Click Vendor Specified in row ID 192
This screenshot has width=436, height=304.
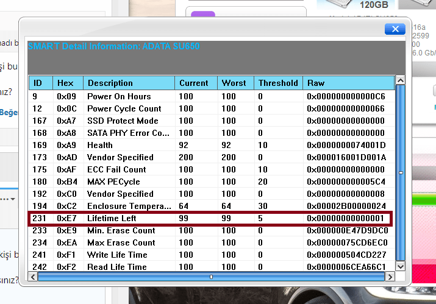pyautogui.click(x=120, y=194)
